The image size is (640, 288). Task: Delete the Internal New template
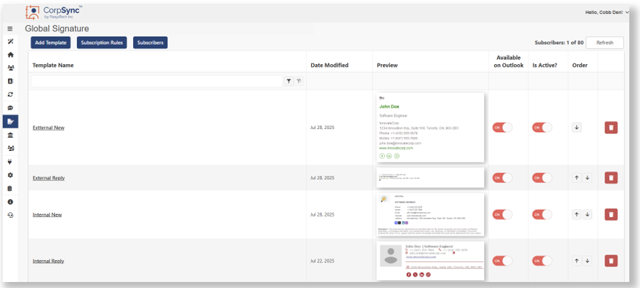tap(611, 214)
